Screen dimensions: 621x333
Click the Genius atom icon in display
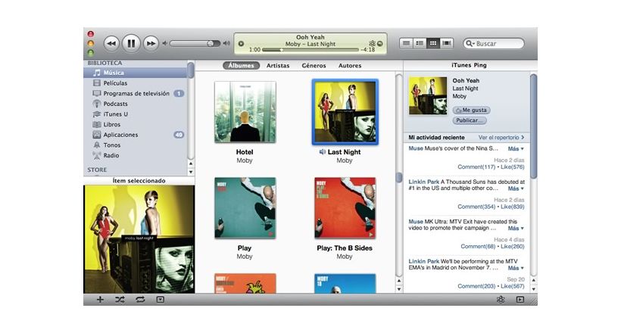click(372, 44)
